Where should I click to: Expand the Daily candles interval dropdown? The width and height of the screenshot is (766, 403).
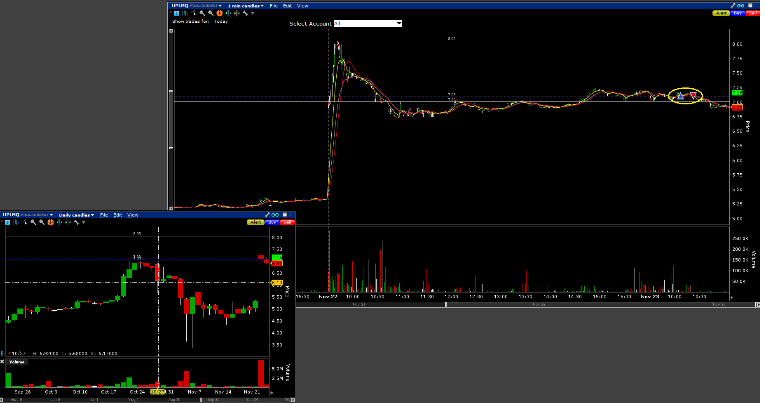point(76,215)
